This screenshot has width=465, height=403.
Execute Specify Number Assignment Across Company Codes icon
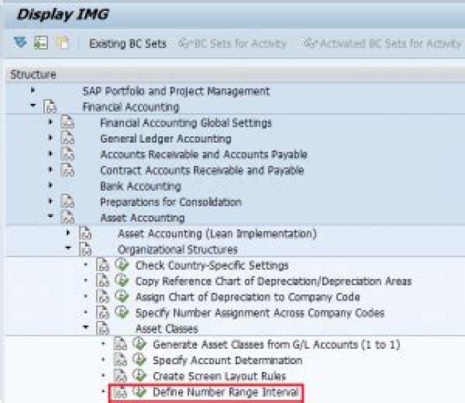pos(122,312)
